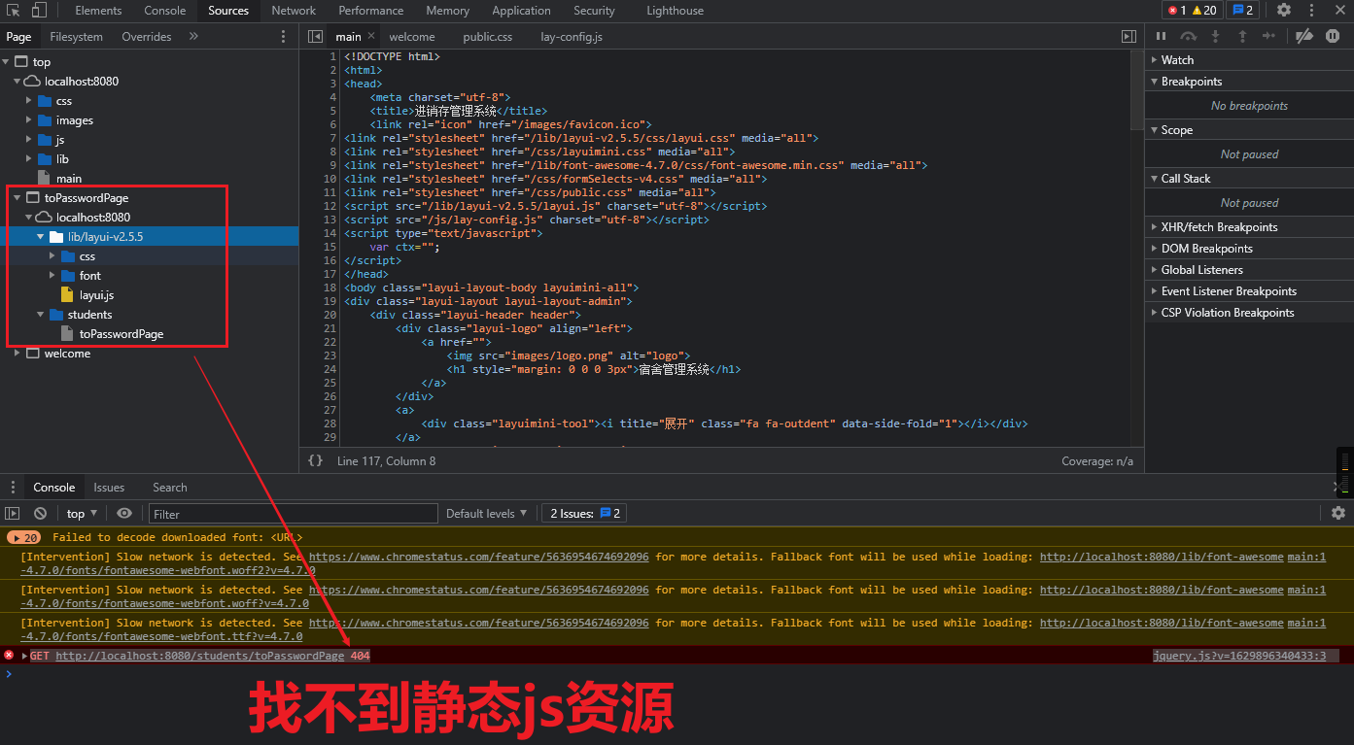This screenshot has height=745, width=1354.
Task: Step out of current function
Action: (1242, 36)
